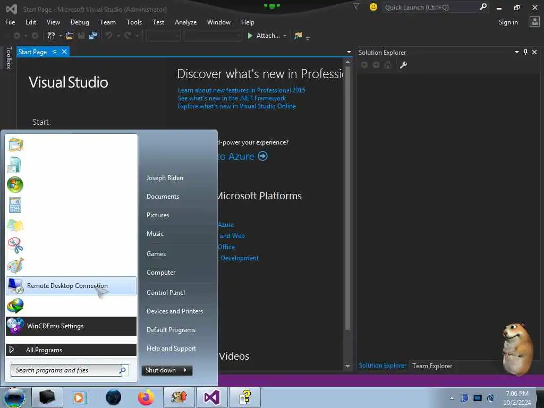
Task: Click the Firefox icon on taskbar
Action: pos(146,397)
